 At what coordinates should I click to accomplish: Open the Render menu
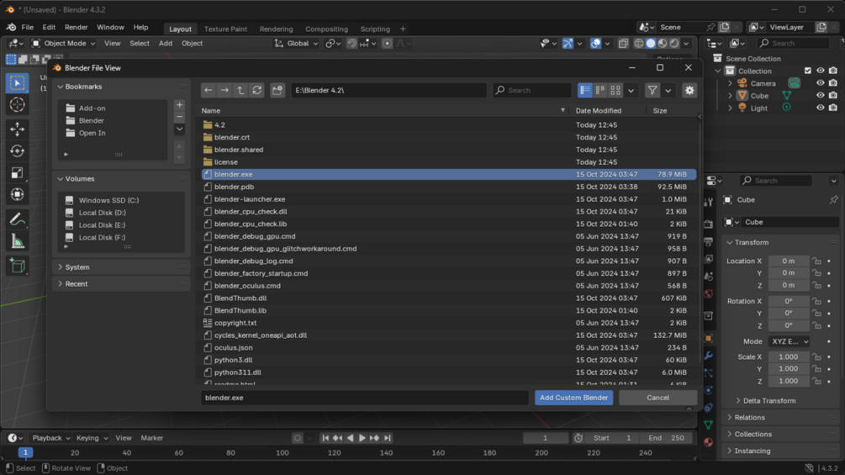76,27
